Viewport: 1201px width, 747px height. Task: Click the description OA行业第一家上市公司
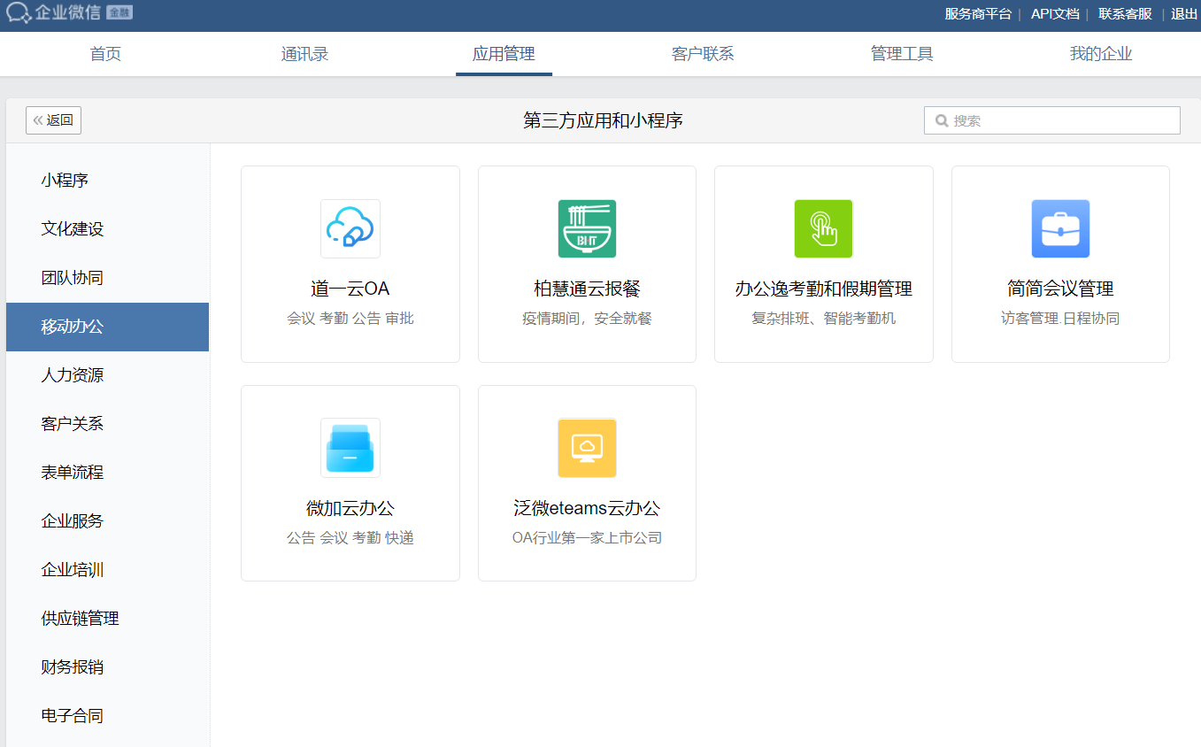point(587,538)
